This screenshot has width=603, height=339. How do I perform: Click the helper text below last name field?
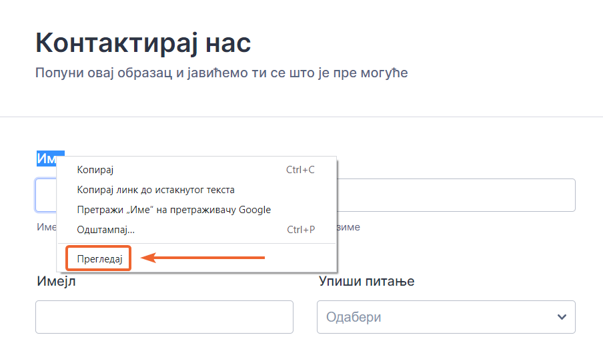pyautogui.click(x=348, y=227)
